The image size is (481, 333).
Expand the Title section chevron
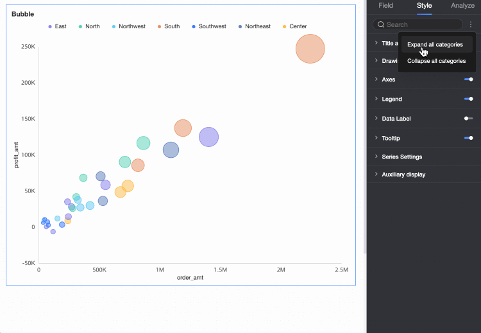[x=376, y=43]
